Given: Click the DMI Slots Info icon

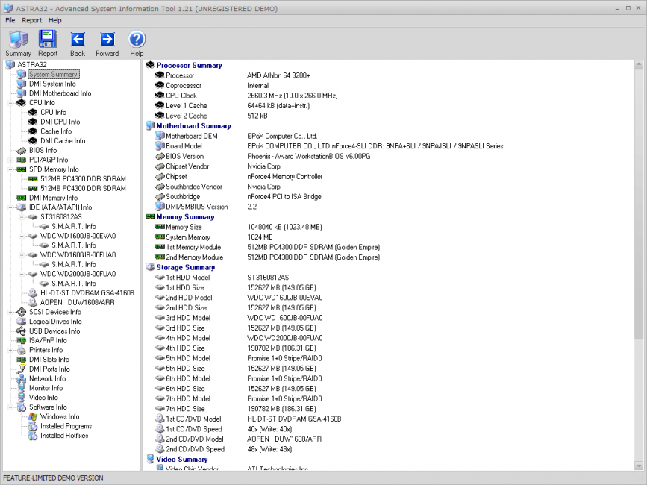Looking at the screenshot, I should [22, 360].
